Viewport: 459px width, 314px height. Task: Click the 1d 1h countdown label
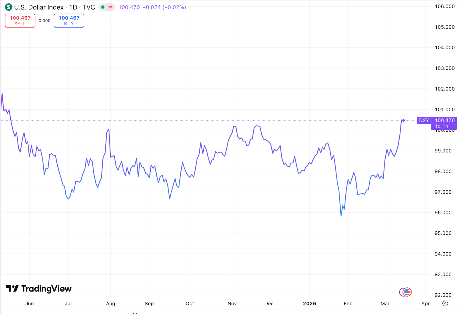pos(442,126)
